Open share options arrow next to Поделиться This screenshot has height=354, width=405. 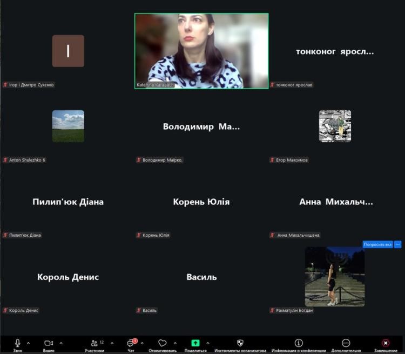click(x=208, y=343)
